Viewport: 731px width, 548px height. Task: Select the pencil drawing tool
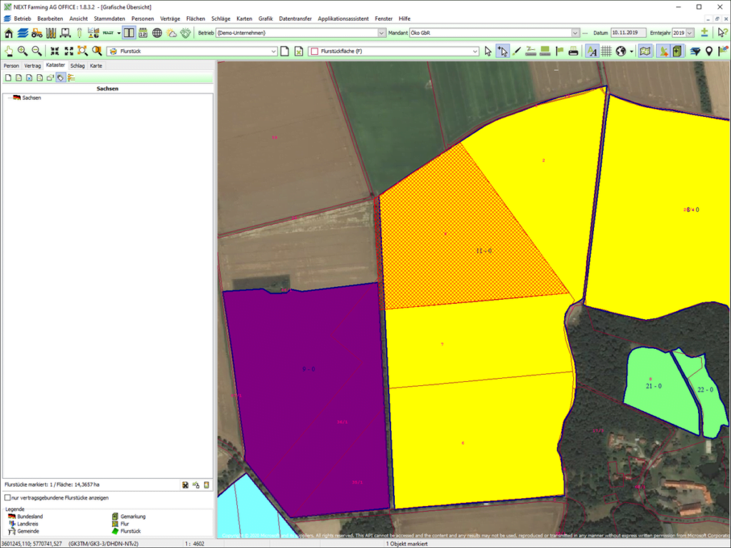click(517, 51)
